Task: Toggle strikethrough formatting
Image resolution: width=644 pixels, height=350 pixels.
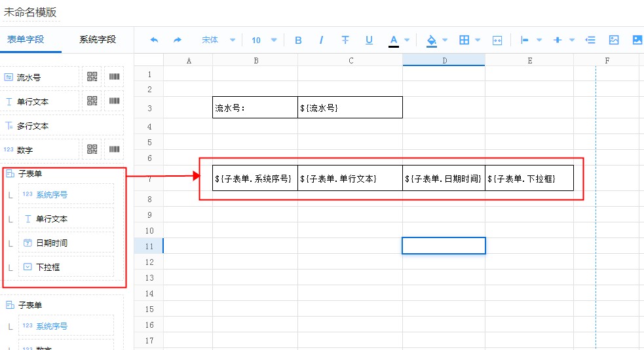Action: pos(345,41)
